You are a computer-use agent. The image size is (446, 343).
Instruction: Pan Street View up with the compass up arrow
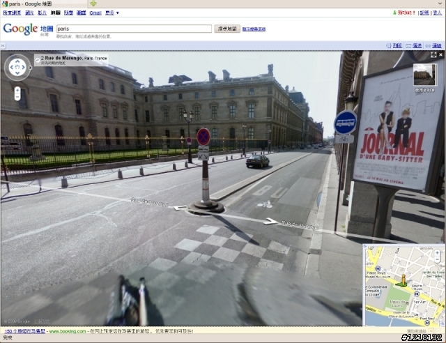(x=17, y=61)
